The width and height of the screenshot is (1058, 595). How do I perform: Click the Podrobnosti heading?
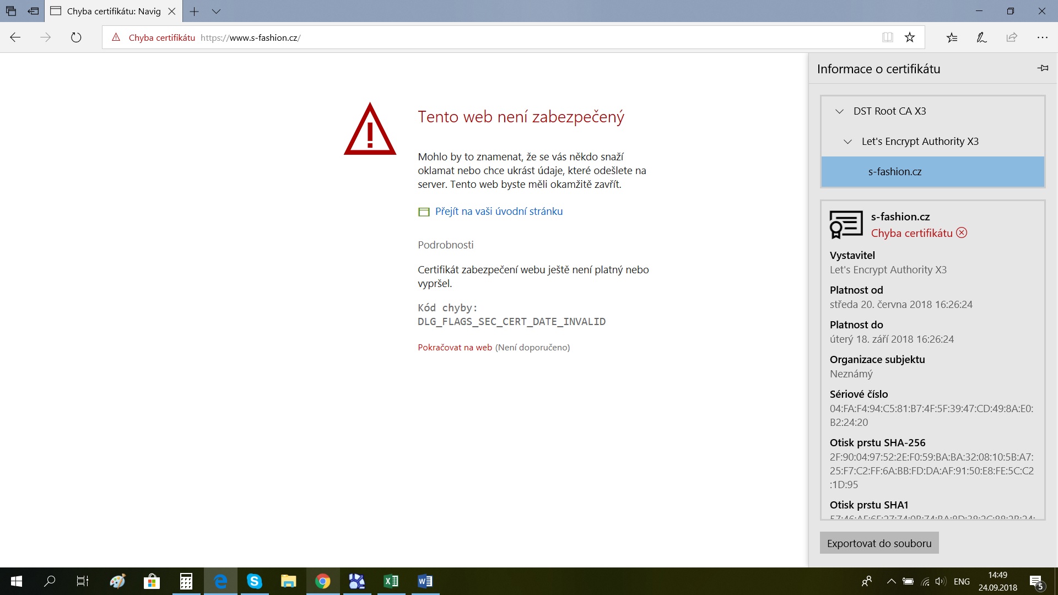(445, 245)
